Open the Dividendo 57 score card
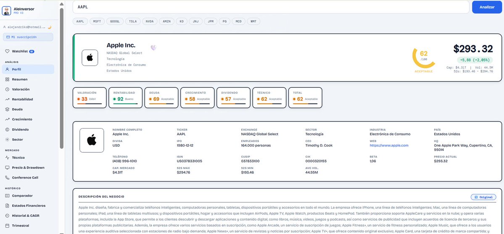 pyautogui.click(x=233, y=97)
